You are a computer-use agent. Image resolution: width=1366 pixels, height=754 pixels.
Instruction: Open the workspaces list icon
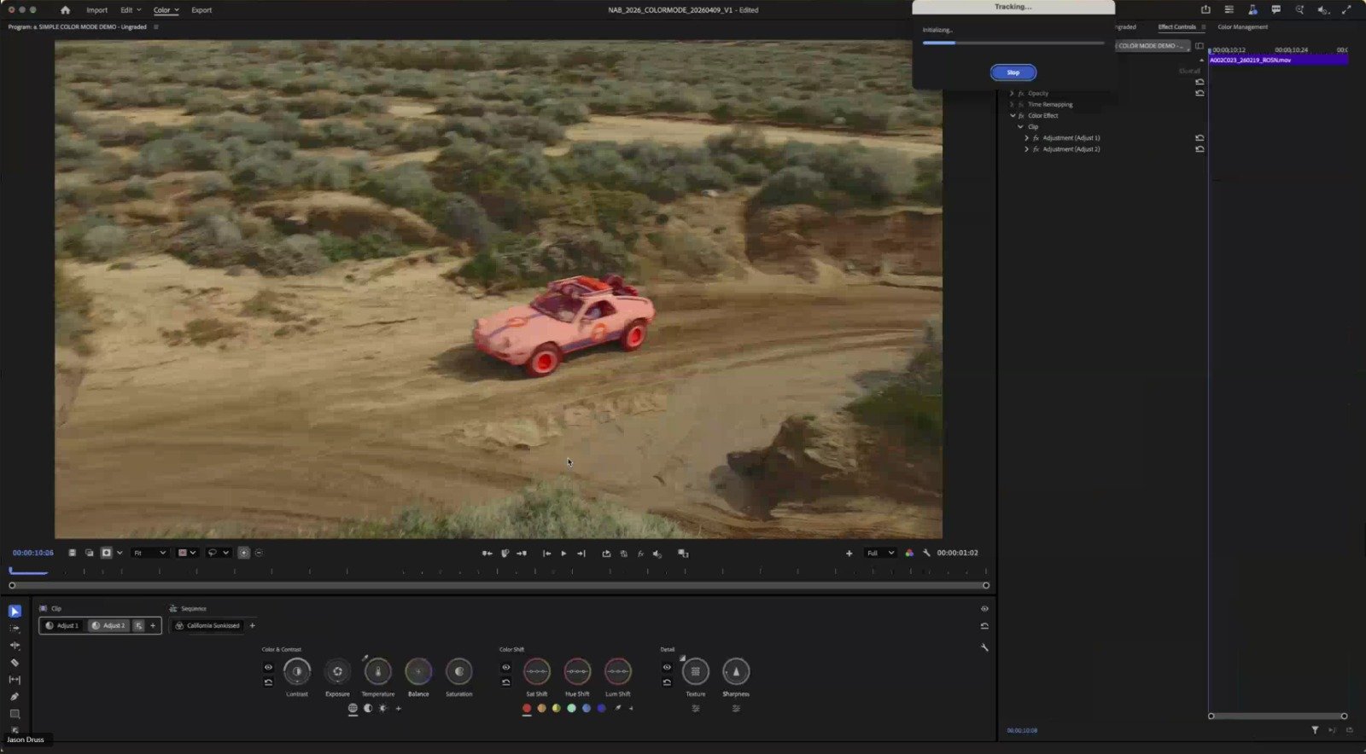point(1229,10)
